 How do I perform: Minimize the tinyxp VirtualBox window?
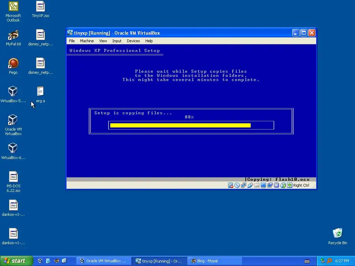point(295,33)
